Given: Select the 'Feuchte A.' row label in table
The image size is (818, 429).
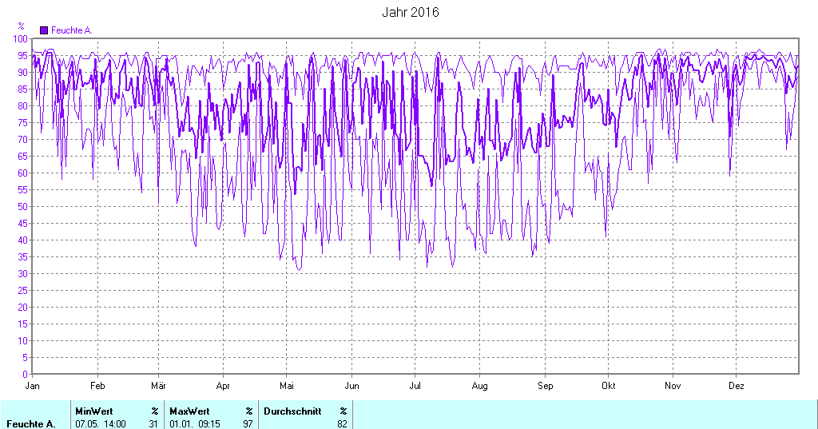Looking at the screenshot, I should [x=30, y=423].
